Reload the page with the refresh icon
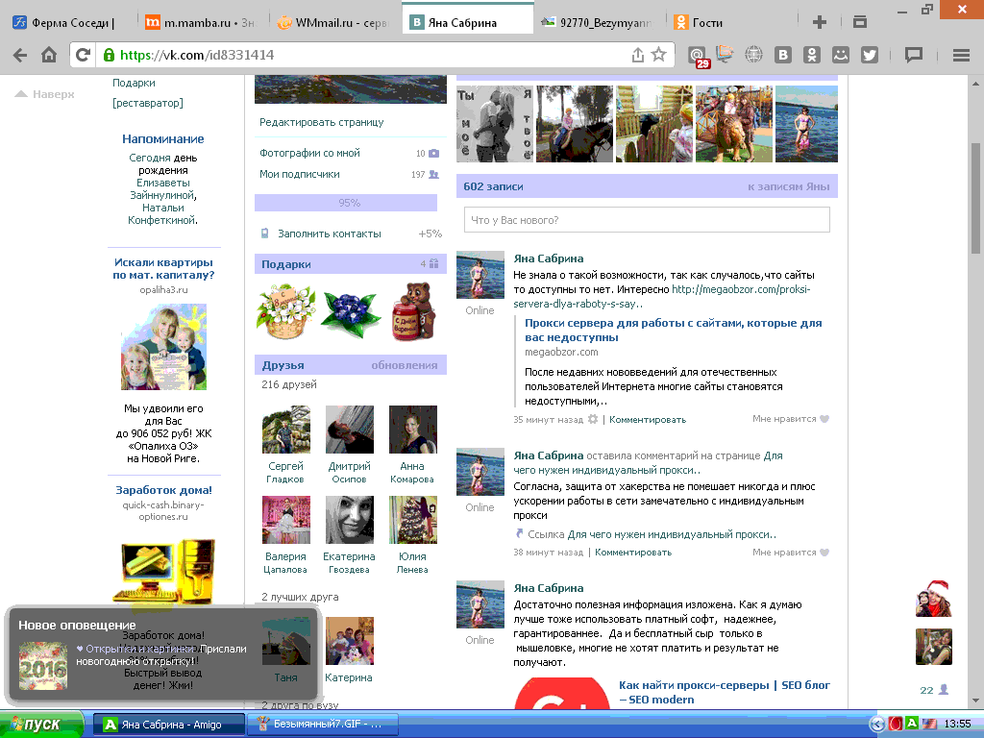The width and height of the screenshot is (984, 738). (83, 55)
